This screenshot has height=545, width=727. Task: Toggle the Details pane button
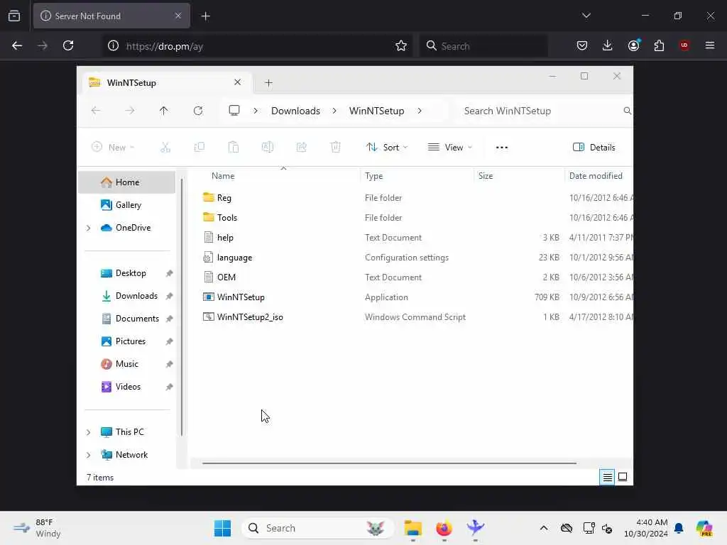pos(594,148)
